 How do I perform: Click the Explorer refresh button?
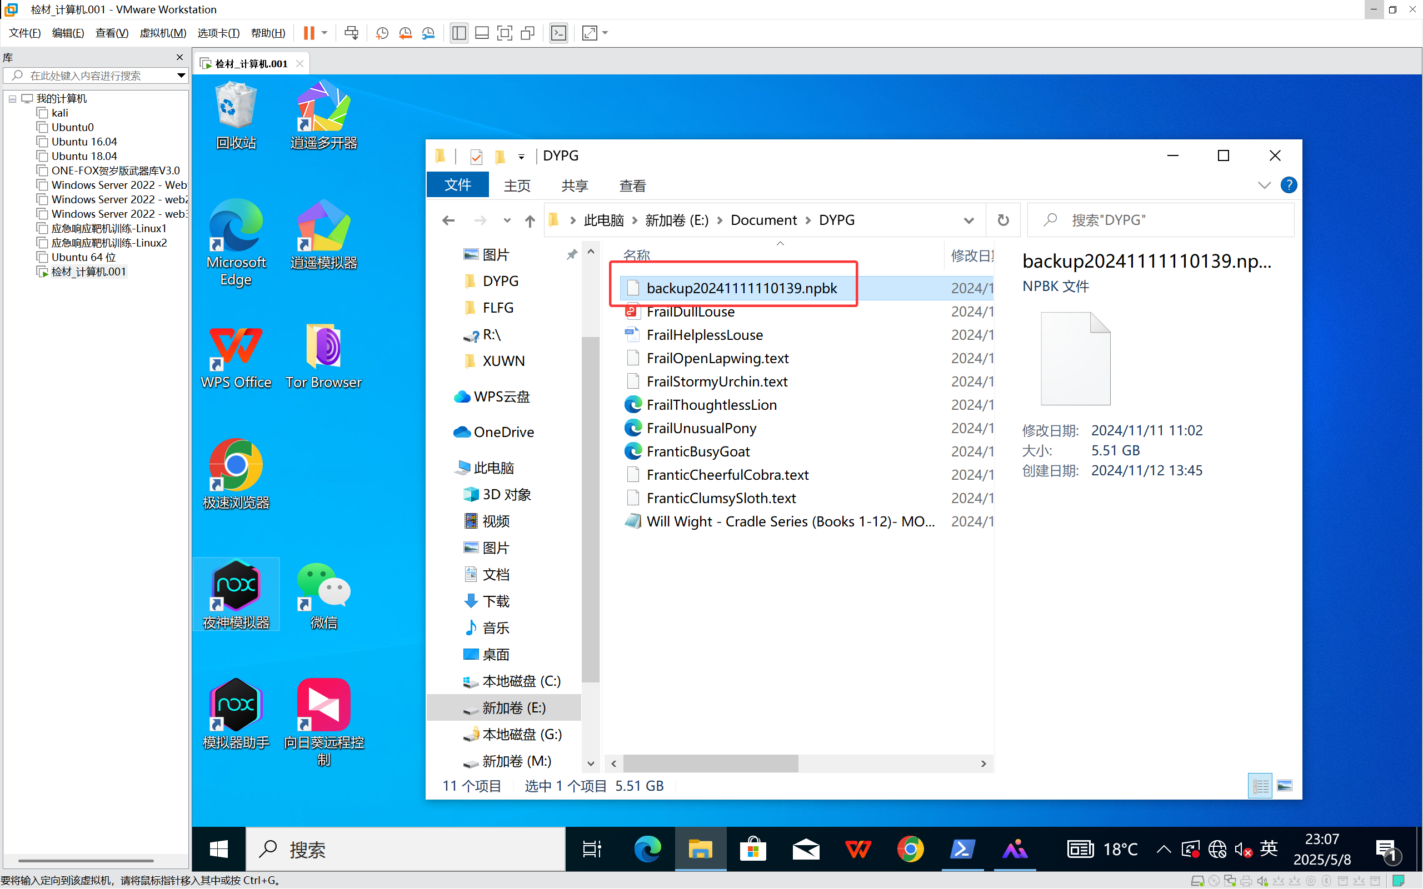(x=1003, y=220)
